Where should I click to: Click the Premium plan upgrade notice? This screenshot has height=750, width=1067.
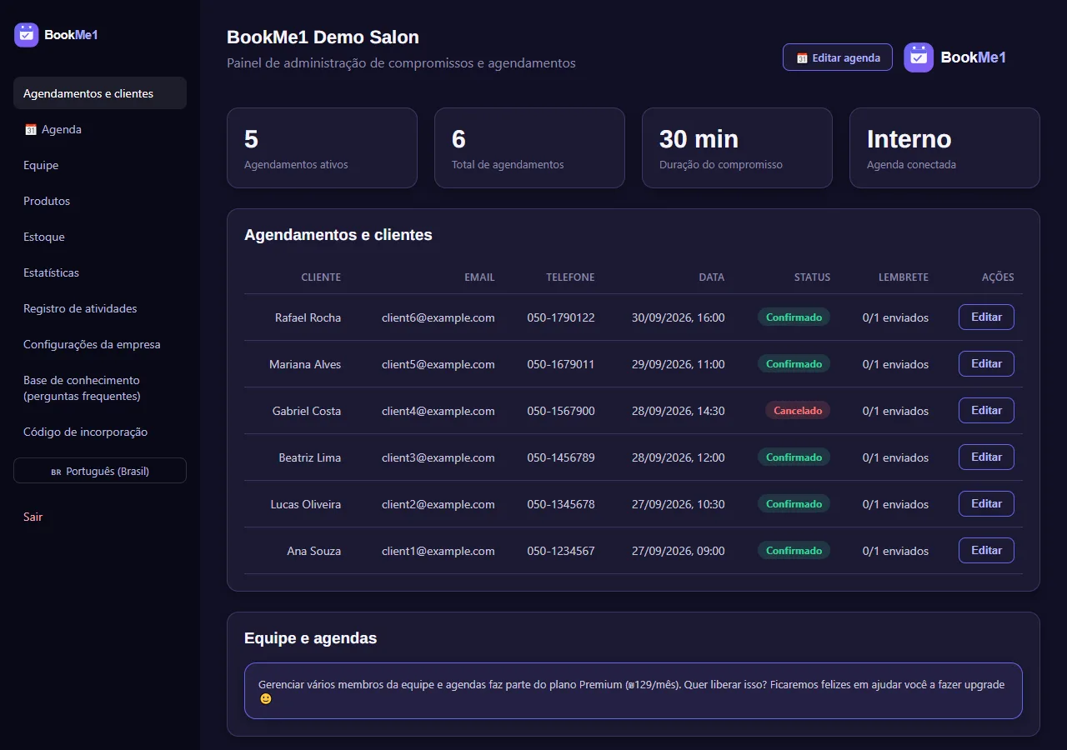pos(634,691)
